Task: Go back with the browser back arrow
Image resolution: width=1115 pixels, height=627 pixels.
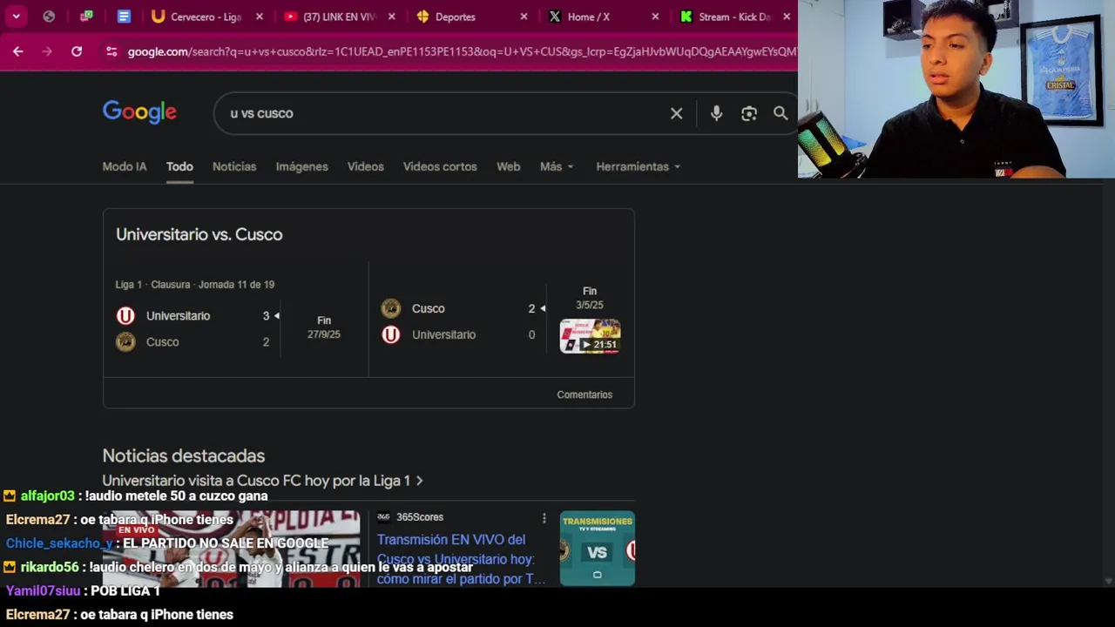Action: click(18, 51)
